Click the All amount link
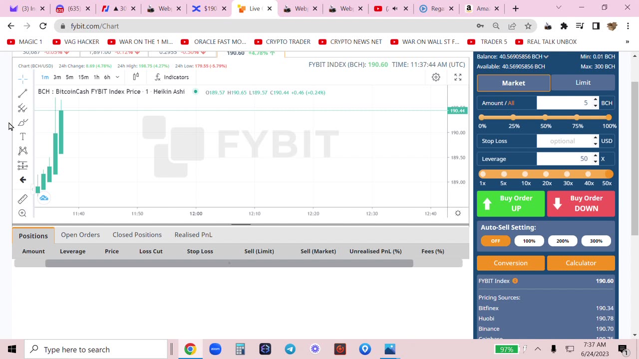Viewport: 639px width, 359px height. (511, 103)
